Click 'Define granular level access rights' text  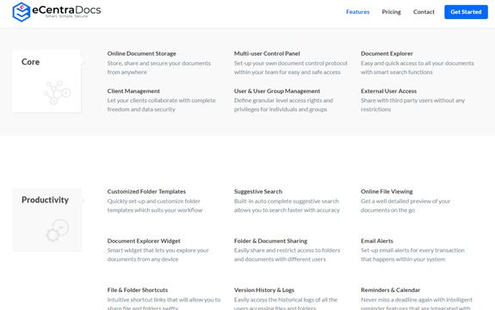click(x=283, y=101)
